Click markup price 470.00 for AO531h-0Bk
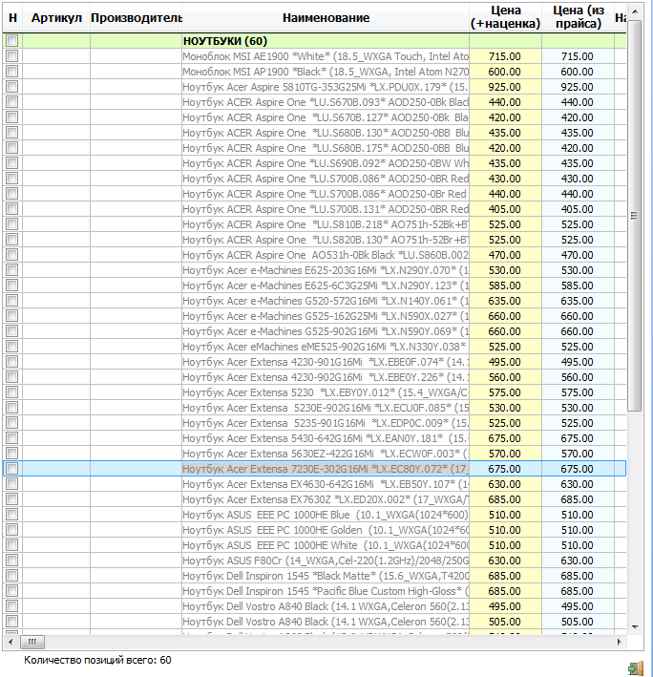The height and width of the screenshot is (677, 653). (x=504, y=255)
